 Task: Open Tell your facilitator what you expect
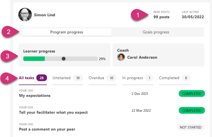point(53,112)
